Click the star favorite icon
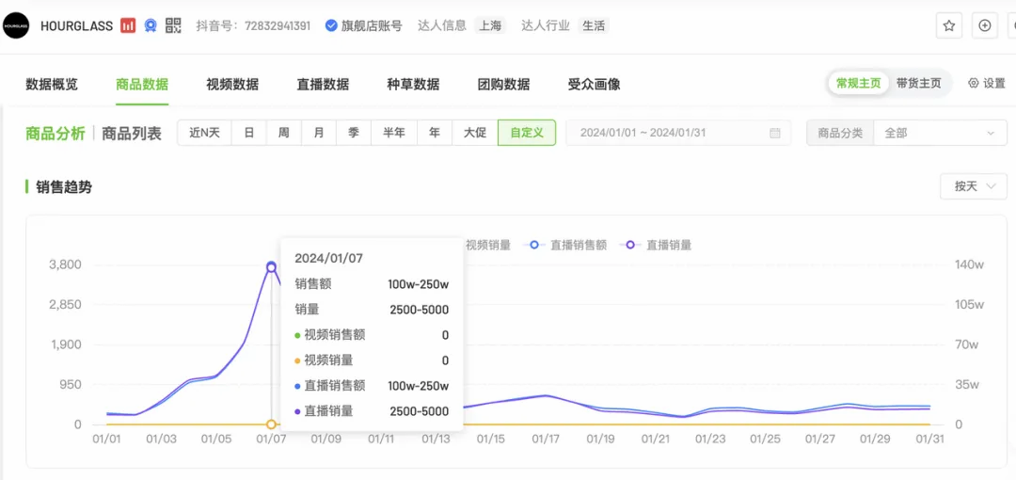This screenshot has height=480, width=1016. [949, 25]
